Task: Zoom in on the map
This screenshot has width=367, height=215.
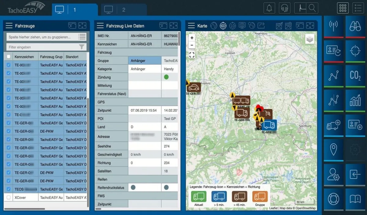Action: [x=192, y=38]
